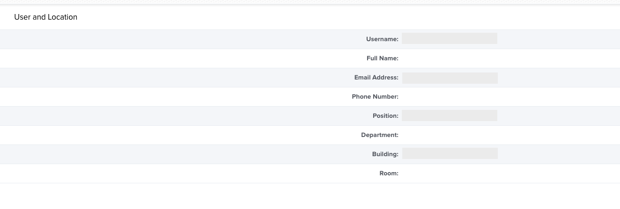
Task: Click the 'Phone Number:' label
Action: 375,97
